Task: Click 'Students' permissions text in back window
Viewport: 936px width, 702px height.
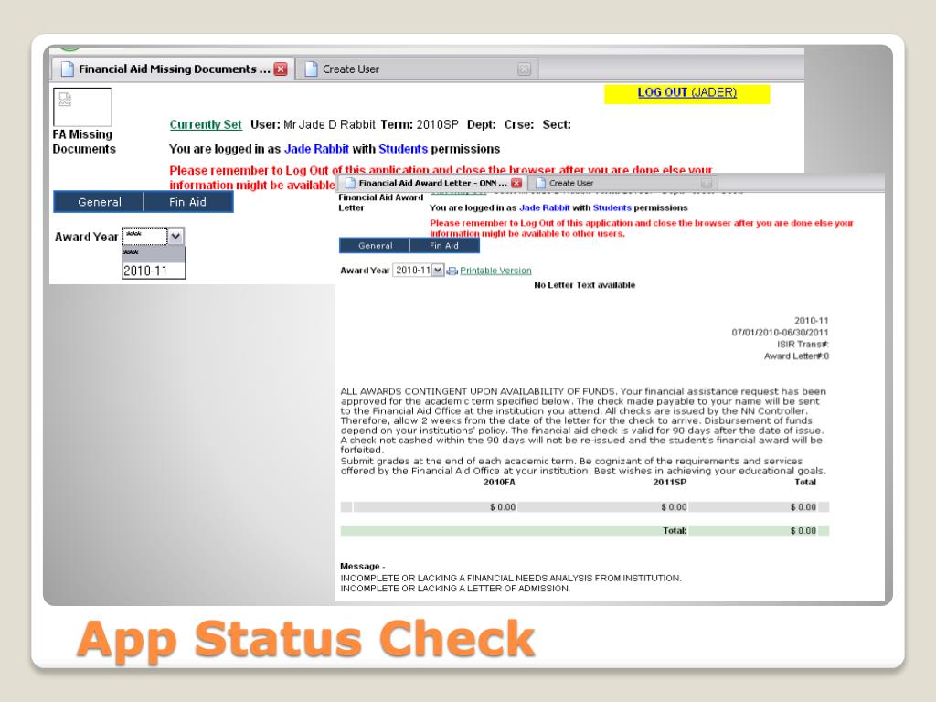Action: click(403, 149)
